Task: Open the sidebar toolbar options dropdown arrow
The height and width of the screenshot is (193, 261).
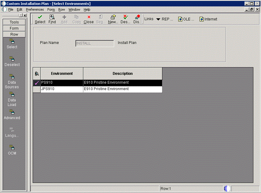Action: (x=21, y=15)
